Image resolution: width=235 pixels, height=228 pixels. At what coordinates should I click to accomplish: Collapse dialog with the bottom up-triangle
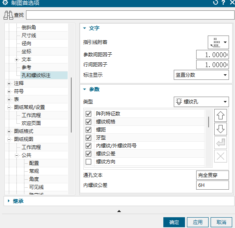tap(119, 211)
